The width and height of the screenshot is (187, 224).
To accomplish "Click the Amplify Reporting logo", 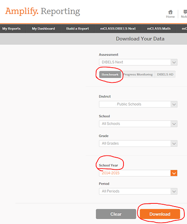I will (42, 11).
